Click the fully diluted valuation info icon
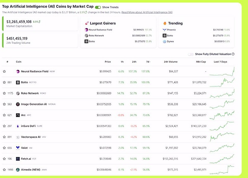248x178 pixels. coord(233,54)
